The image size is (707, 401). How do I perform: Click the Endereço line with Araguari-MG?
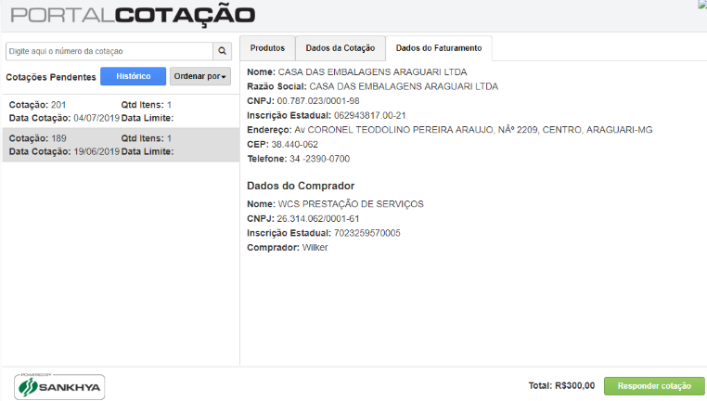pos(450,130)
